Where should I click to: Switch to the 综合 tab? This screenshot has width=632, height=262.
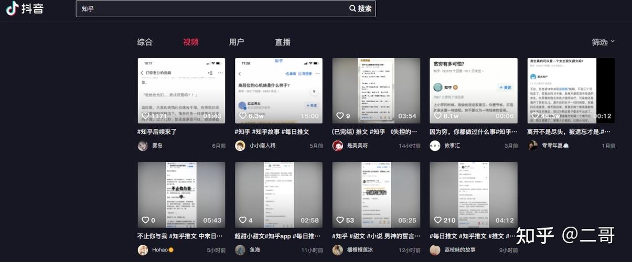point(145,42)
